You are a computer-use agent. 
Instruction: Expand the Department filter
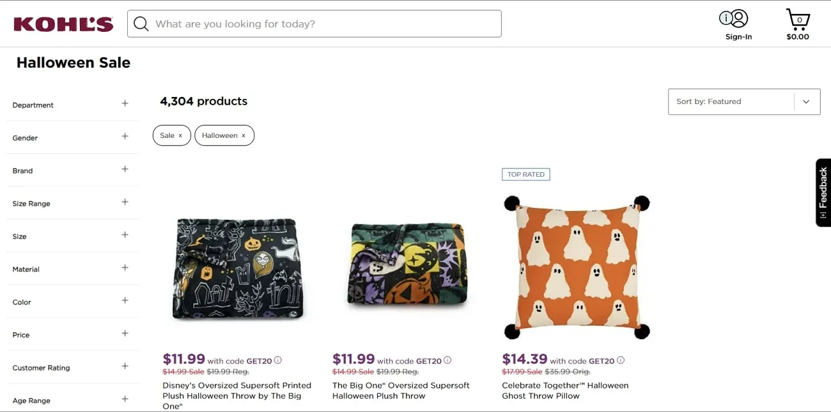[x=125, y=104]
